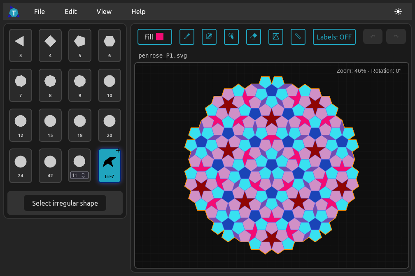Choose the palette pointer select tool

click(x=231, y=37)
